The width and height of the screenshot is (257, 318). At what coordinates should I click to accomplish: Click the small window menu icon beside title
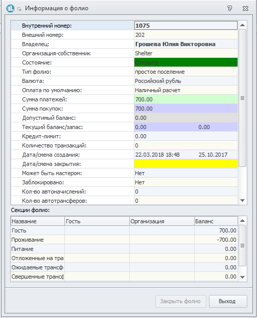pos(19,9)
